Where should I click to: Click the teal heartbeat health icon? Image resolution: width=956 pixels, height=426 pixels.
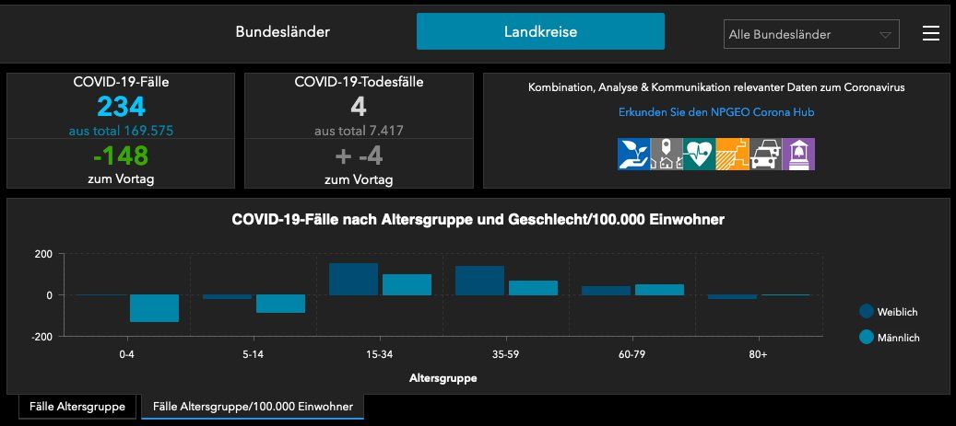pos(700,154)
